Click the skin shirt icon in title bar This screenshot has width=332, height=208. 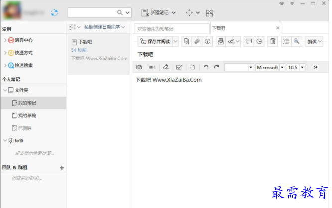pos(282,4)
